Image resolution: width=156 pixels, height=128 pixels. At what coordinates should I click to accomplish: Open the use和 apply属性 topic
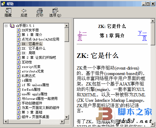35,94
